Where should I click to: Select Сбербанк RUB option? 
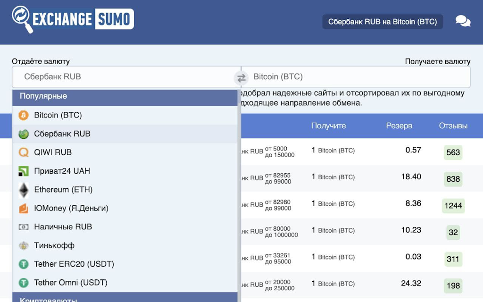[x=125, y=134]
